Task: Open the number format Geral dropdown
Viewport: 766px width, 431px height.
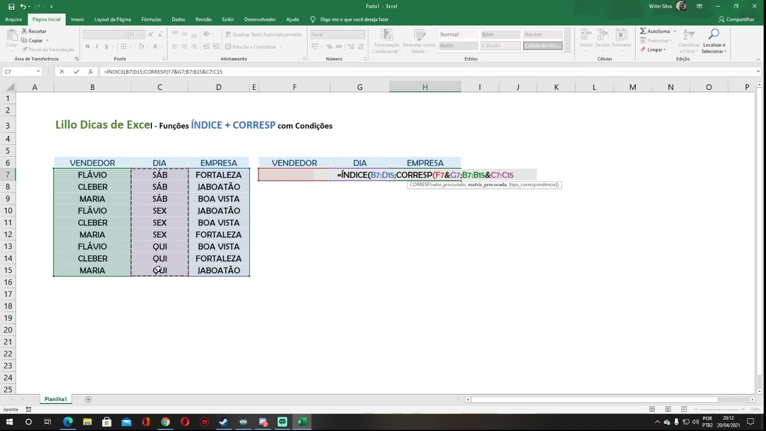Action: click(362, 34)
